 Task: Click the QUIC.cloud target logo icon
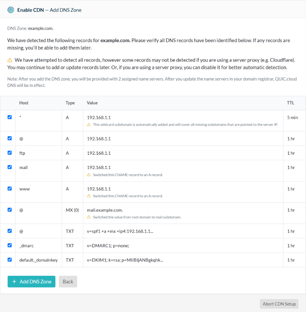click(11, 10)
